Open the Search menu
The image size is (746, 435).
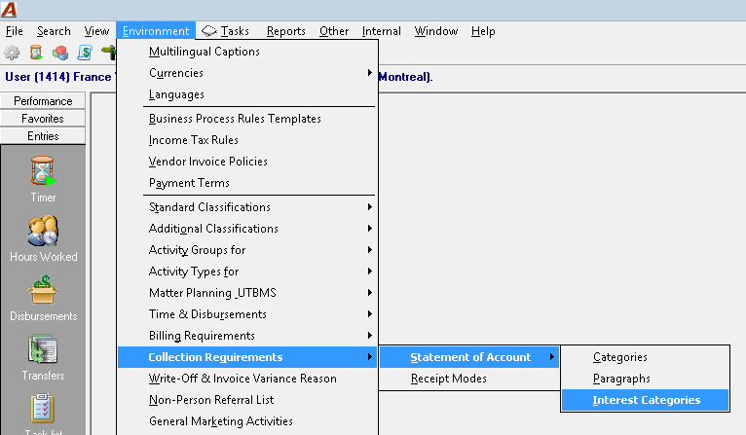[54, 31]
